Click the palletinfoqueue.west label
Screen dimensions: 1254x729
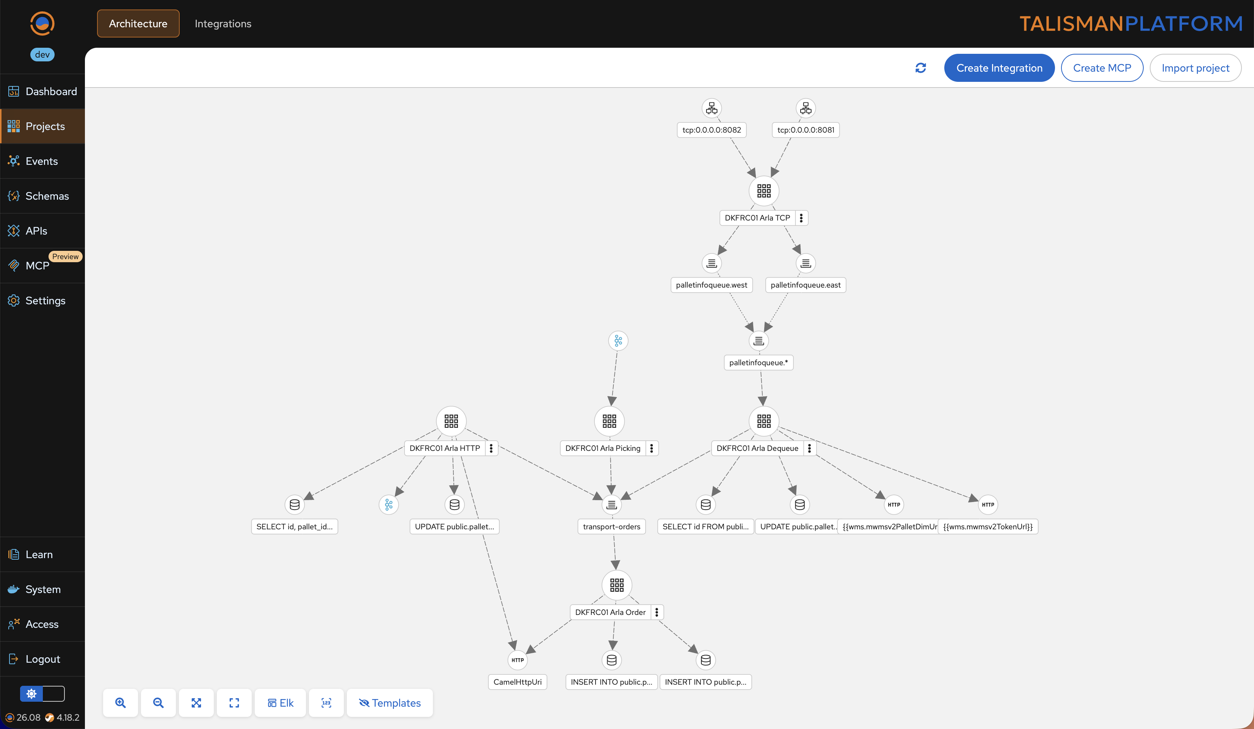[712, 285]
